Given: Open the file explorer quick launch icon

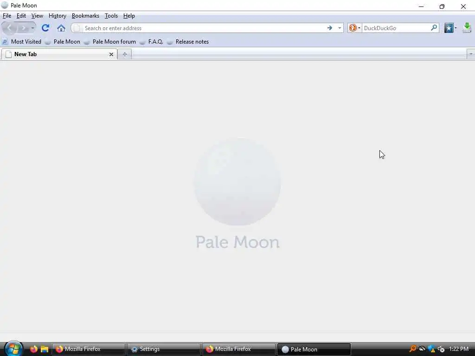Looking at the screenshot, I should tap(45, 349).
